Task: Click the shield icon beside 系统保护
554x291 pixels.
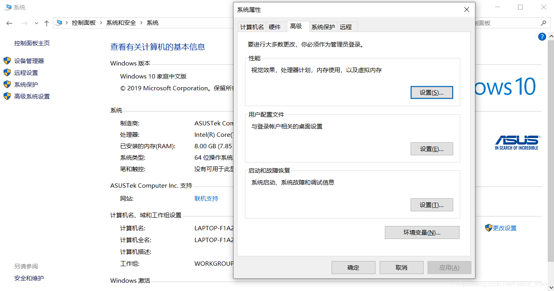Action: click(7, 84)
